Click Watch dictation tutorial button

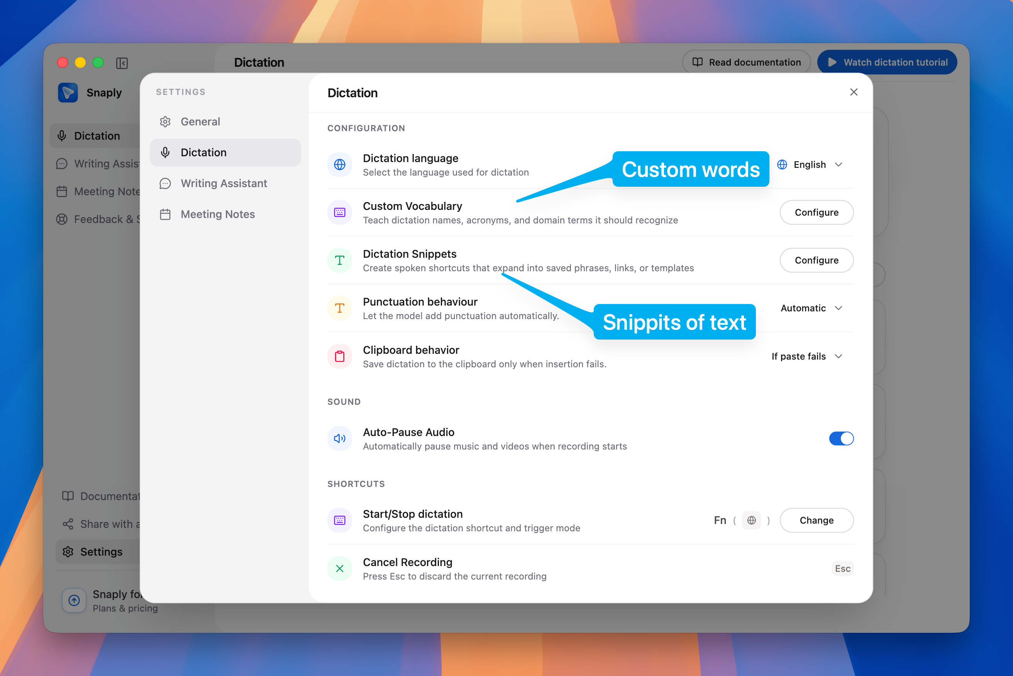[887, 63]
